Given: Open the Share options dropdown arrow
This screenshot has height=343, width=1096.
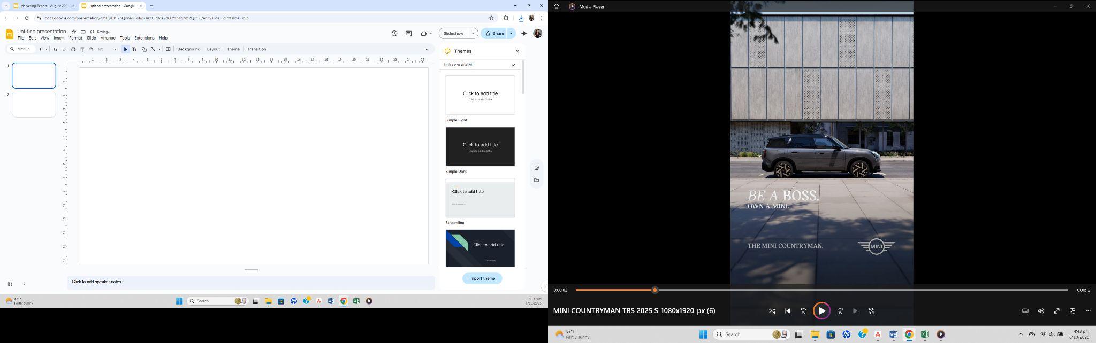Looking at the screenshot, I should coord(511,33).
